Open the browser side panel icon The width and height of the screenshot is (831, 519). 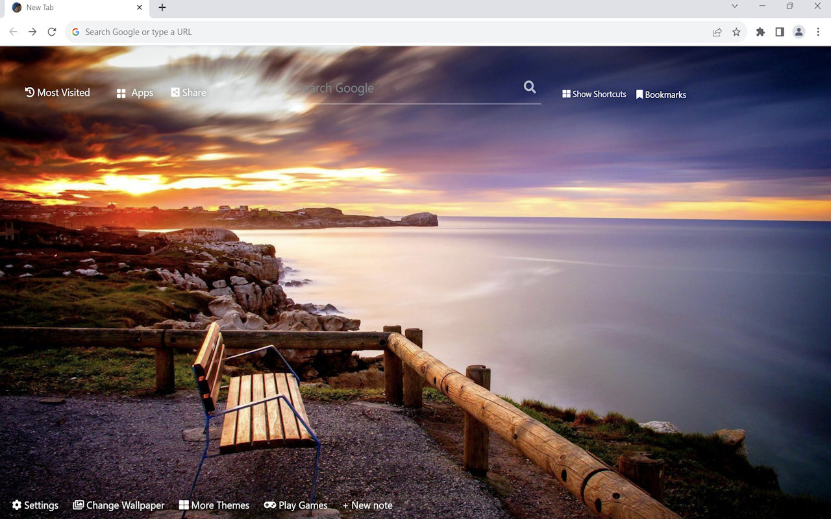point(780,31)
